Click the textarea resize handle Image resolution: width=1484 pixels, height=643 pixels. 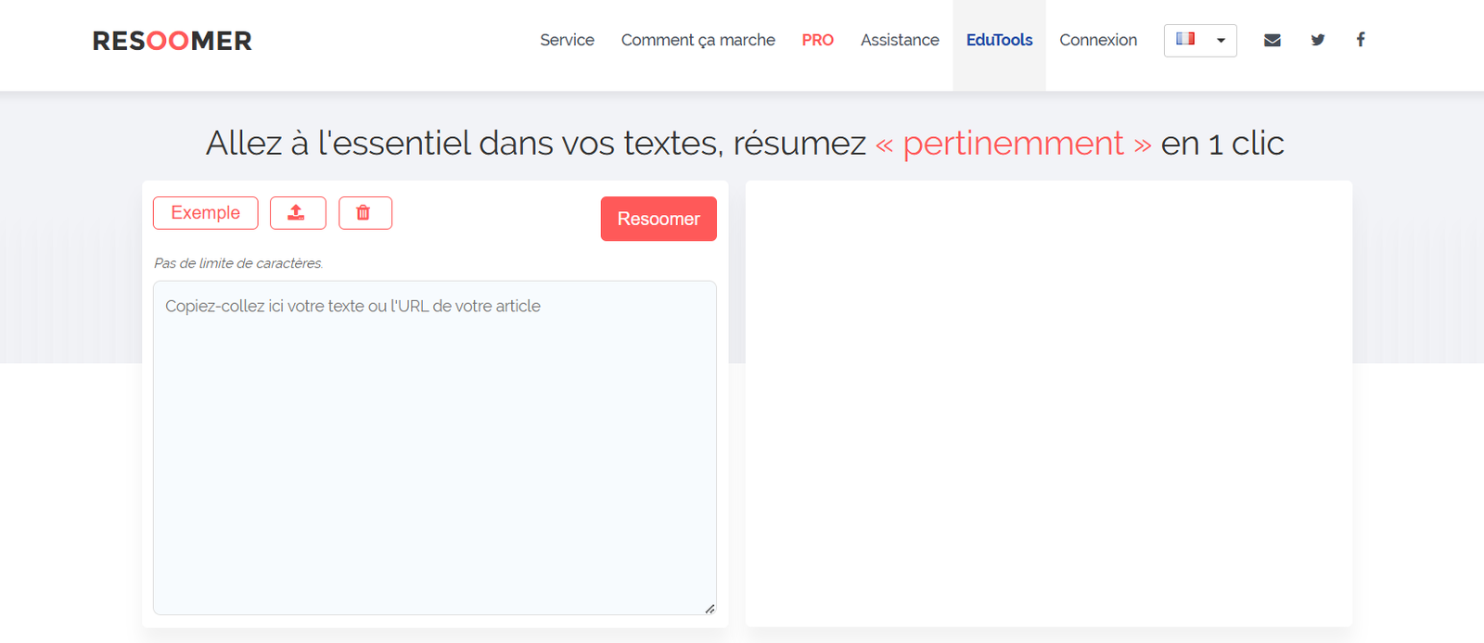coord(710,609)
